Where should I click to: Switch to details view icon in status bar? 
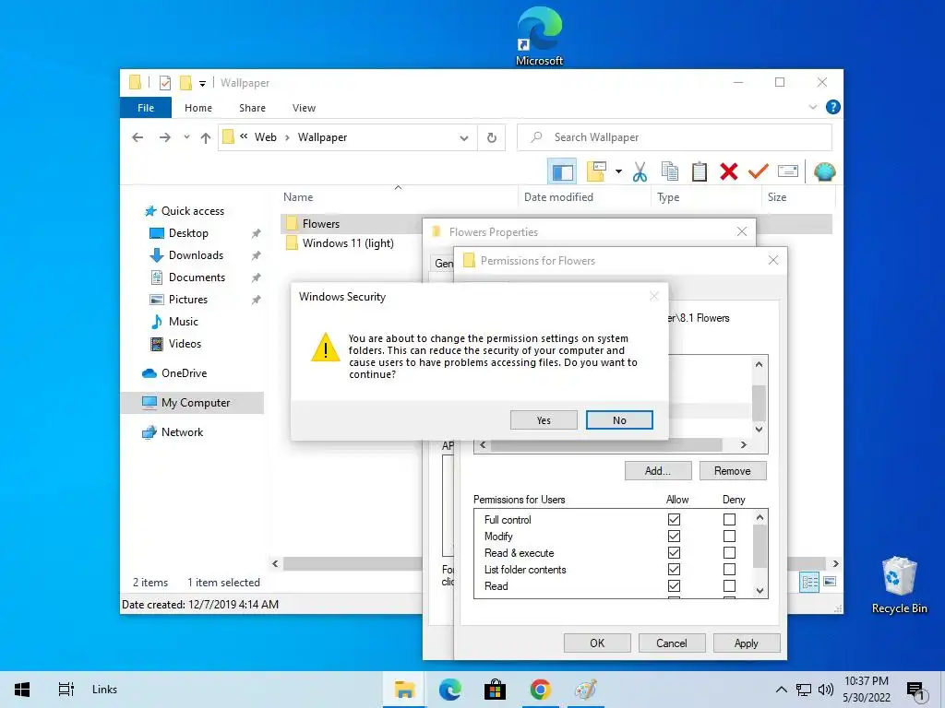click(x=809, y=582)
